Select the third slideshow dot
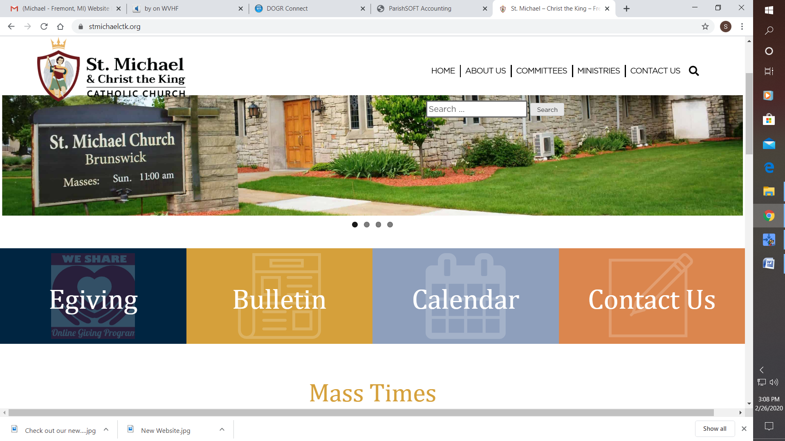 click(x=378, y=225)
